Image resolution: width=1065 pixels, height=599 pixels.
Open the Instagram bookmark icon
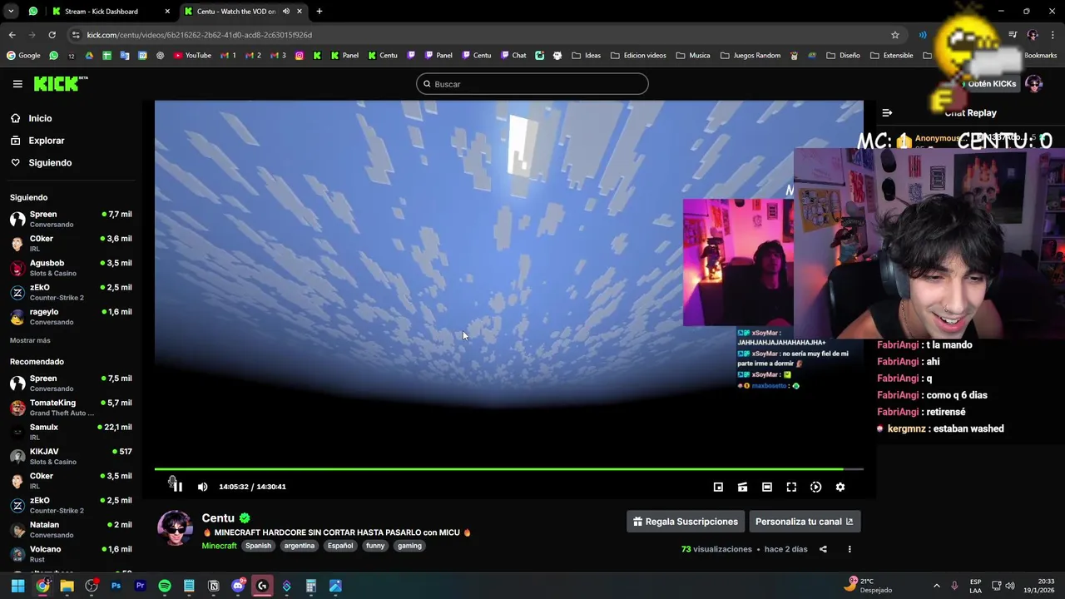pos(300,56)
